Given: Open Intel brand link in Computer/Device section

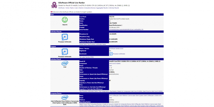Looking at the screenshot, I should point(110,98).
